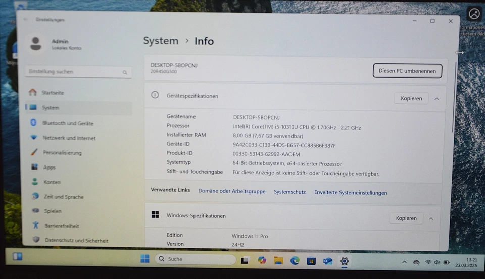
Task: Click the Einstellung suchen search field
Action: click(78, 72)
